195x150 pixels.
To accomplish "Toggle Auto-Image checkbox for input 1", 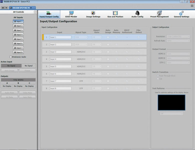I will (108, 37).
